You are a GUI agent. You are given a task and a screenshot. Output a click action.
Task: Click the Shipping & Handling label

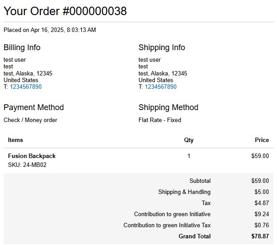184,192
